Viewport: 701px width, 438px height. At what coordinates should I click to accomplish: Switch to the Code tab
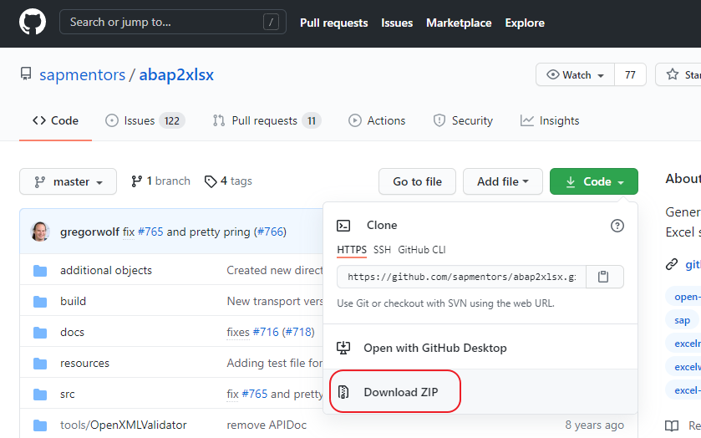(55, 121)
